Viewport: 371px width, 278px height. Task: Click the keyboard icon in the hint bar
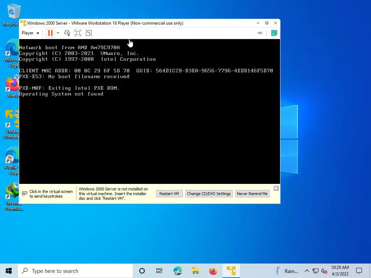[24, 194]
